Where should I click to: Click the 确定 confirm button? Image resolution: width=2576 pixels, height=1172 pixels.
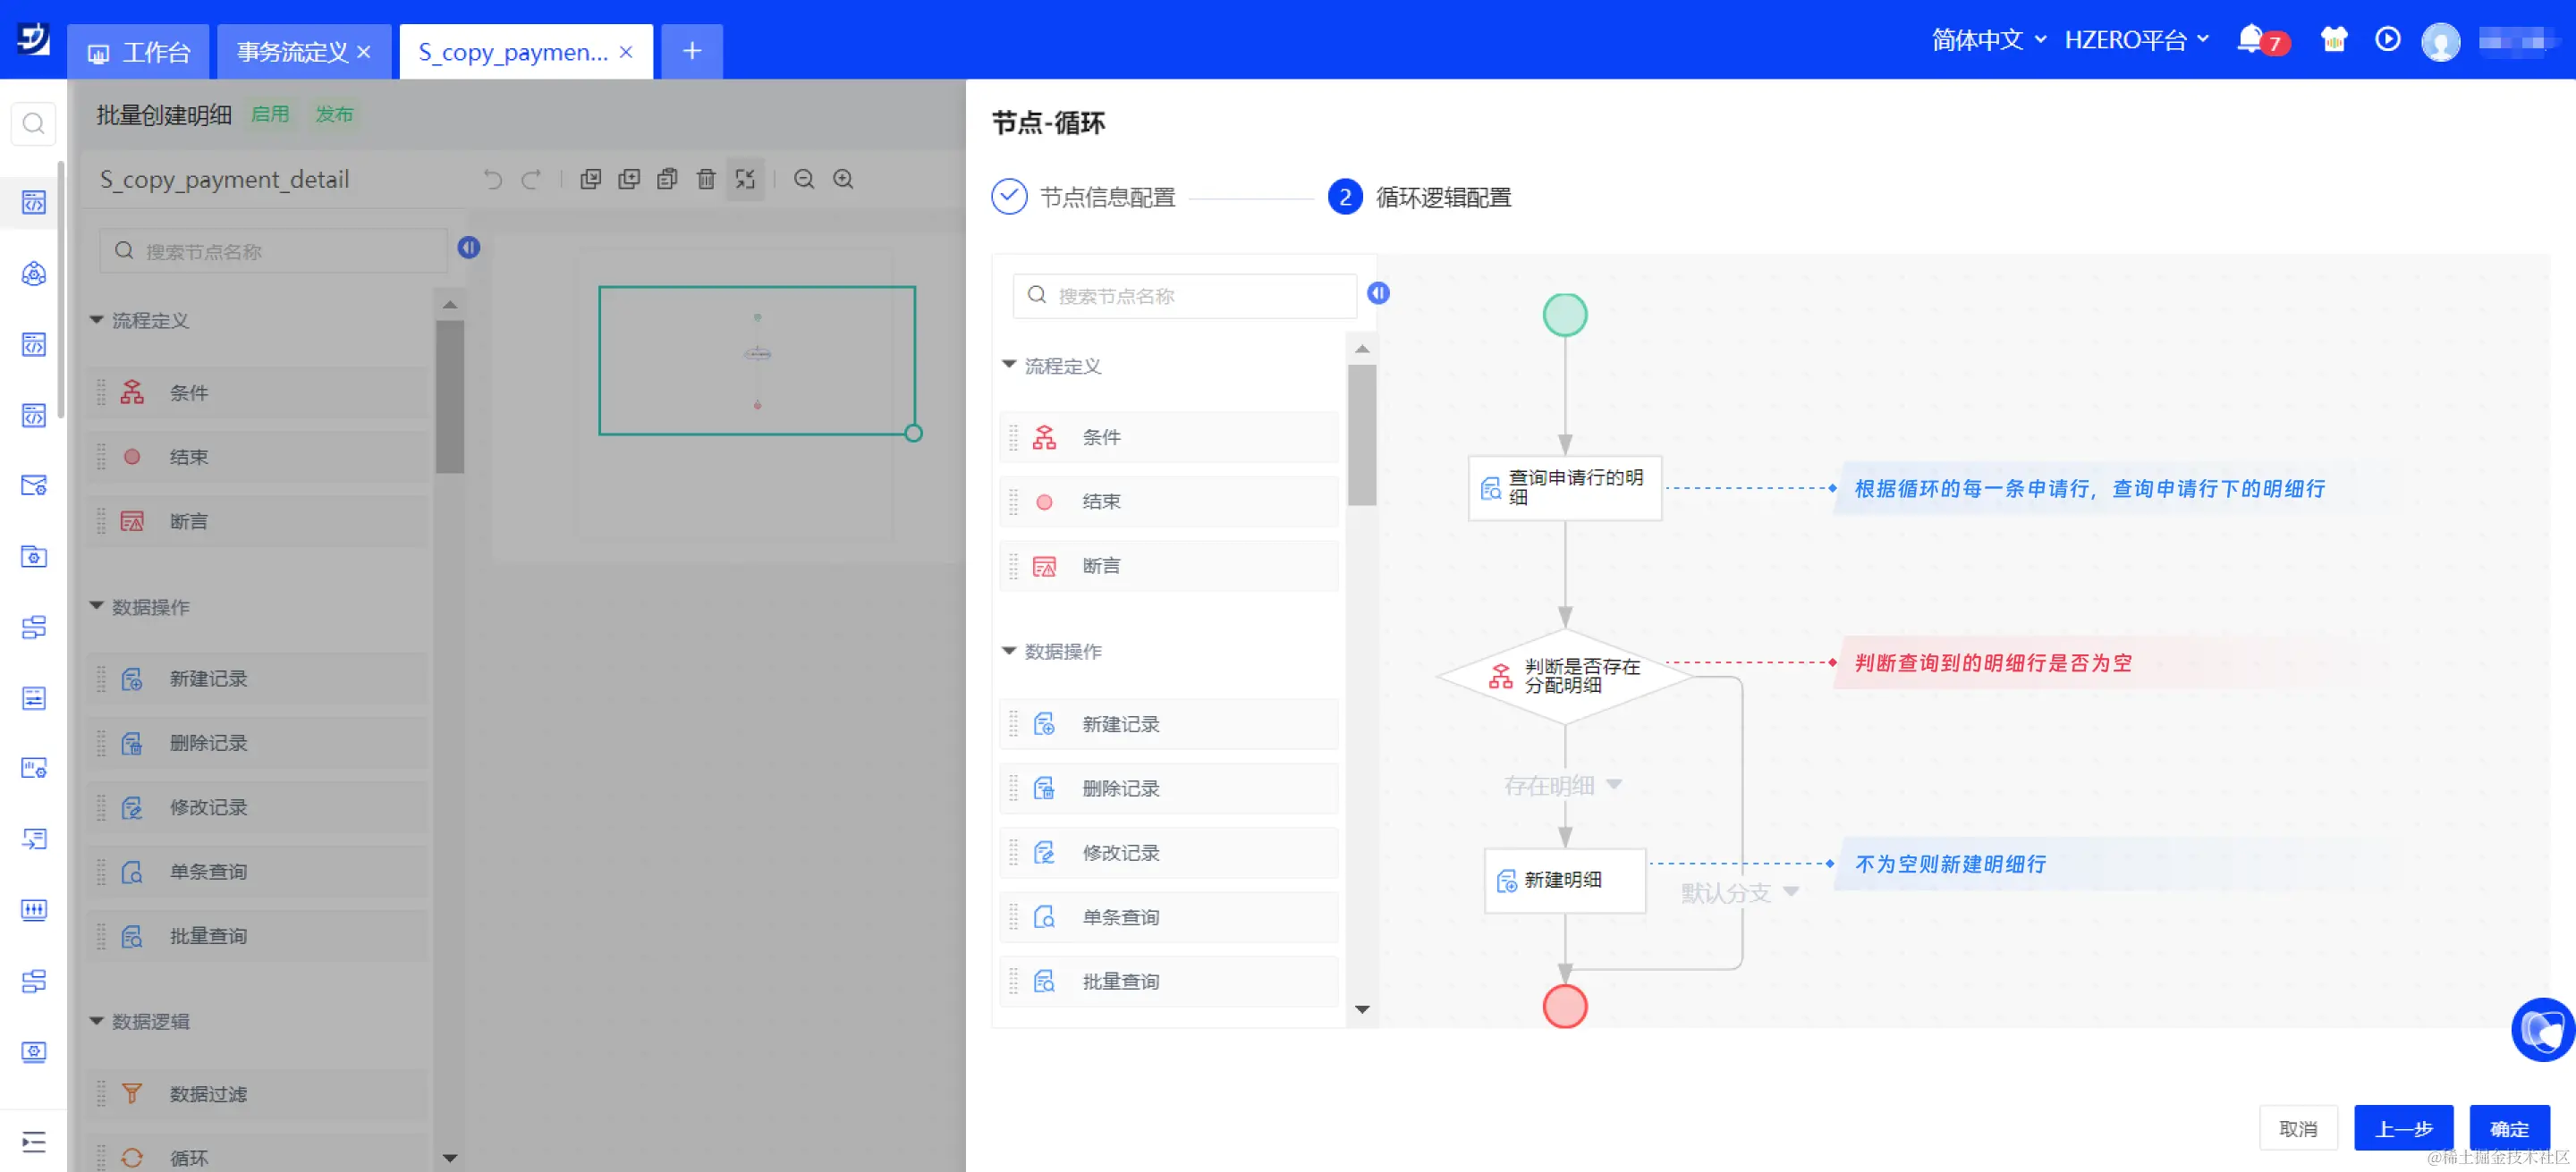2508,1128
